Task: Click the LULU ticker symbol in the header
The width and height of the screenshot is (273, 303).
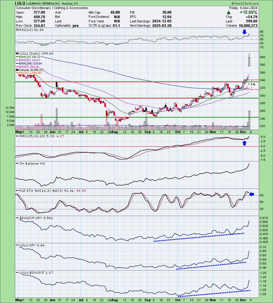Action: [x=20, y=3]
